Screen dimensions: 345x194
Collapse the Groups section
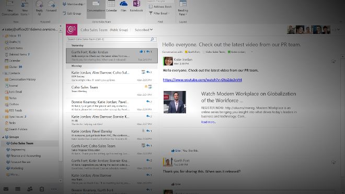click(x=3, y=137)
